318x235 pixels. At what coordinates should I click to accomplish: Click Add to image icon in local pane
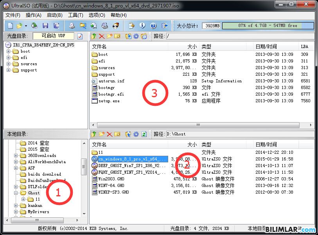tap(128, 134)
